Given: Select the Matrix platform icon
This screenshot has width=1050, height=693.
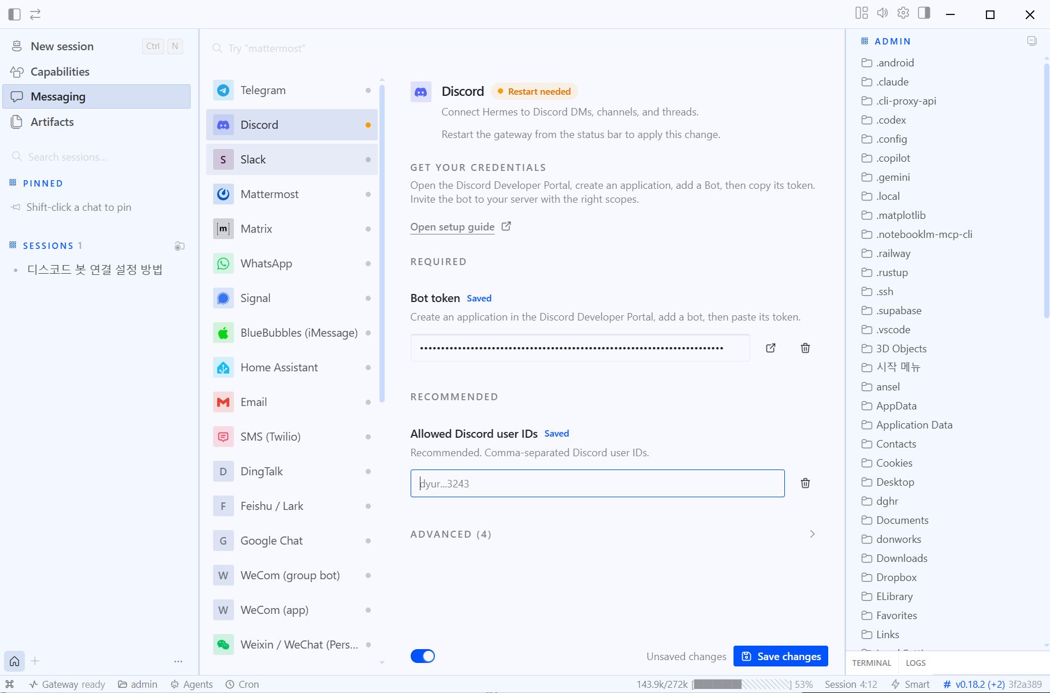Looking at the screenshot, I should [224, 229].
